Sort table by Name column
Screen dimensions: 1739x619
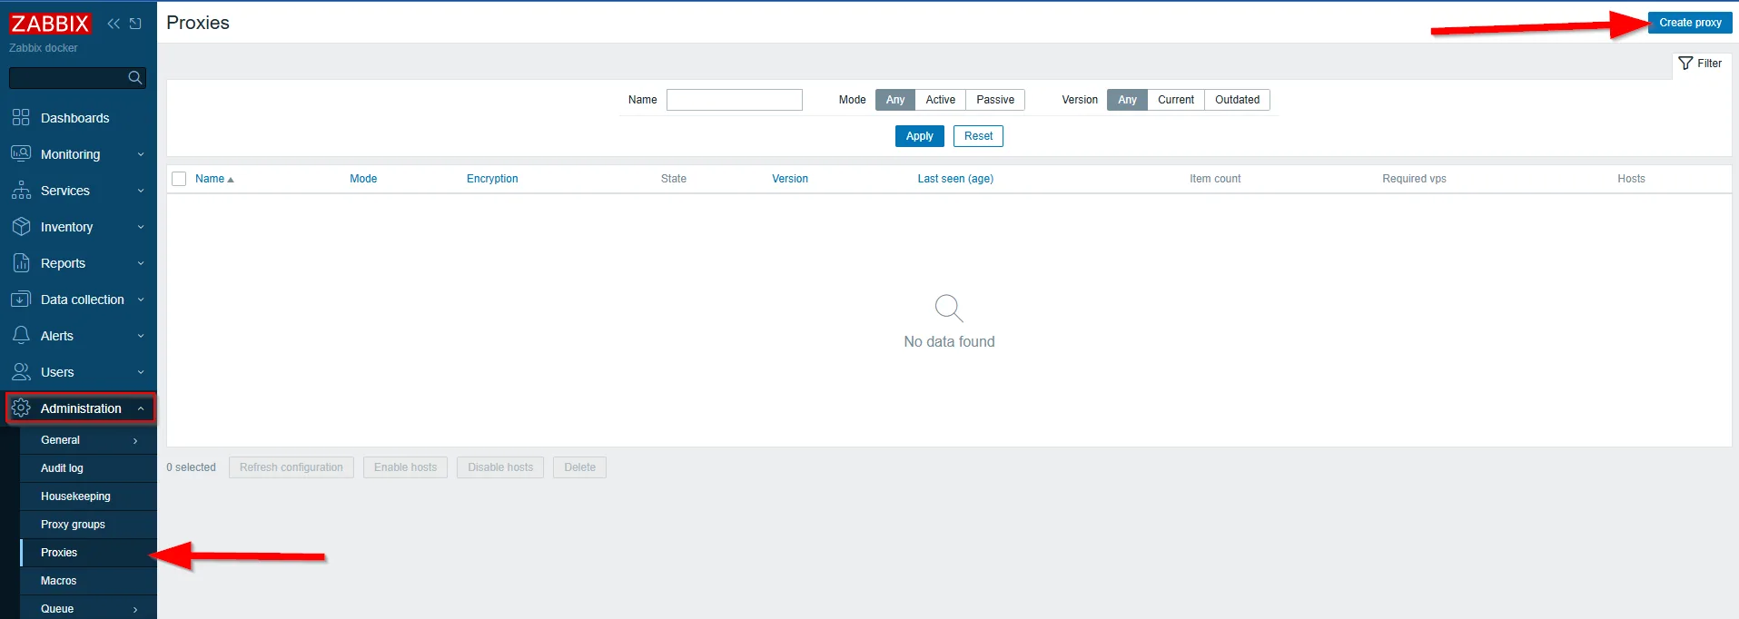click(214, 179)
